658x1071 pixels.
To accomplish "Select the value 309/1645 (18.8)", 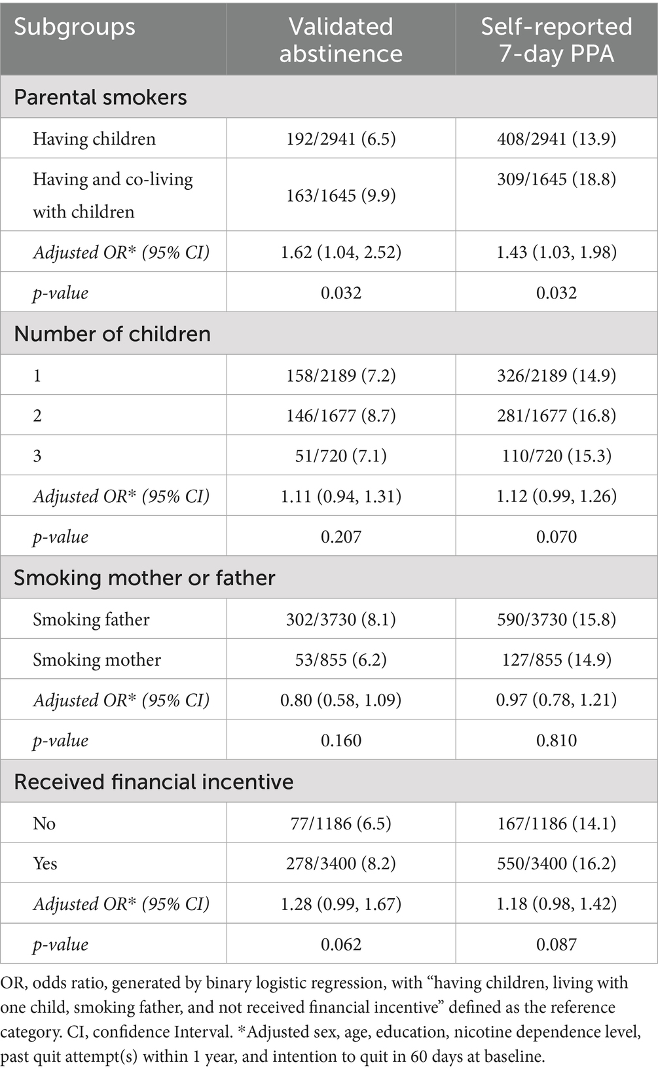I will (x=557, y=179).
